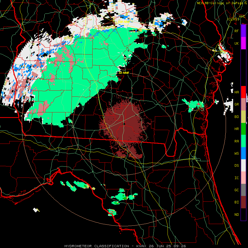The width and height of the screenshot is (248, 248).
Task: Click the HA red legend swatch
Action: [243, 92]
